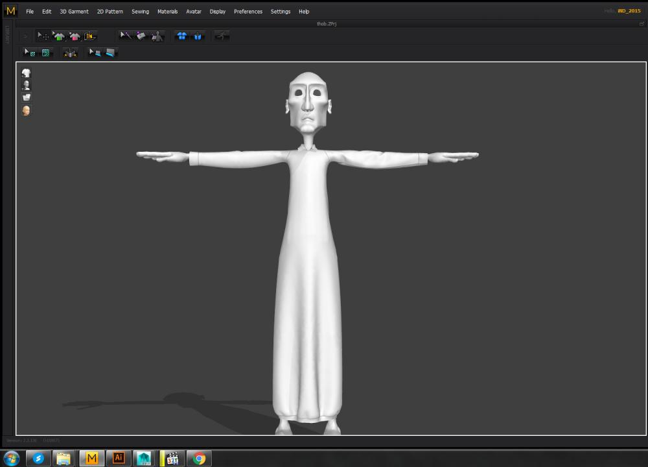Click the yellow folder toolbar icon
This screenshot has height=467, width=648.
(90, 36)
